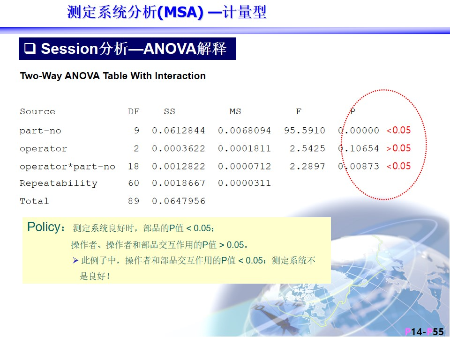Click the red >0.05 annotation

click(398, 148)
